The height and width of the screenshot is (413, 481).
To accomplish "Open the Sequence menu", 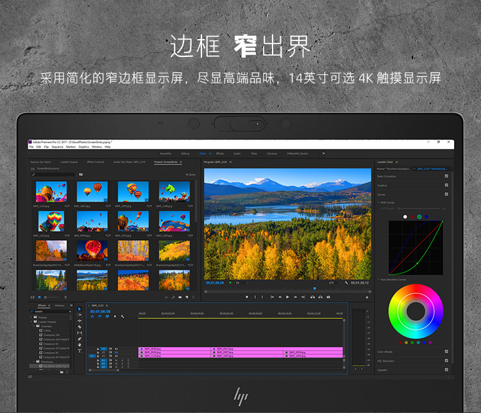I will click(x=57, y=147).
